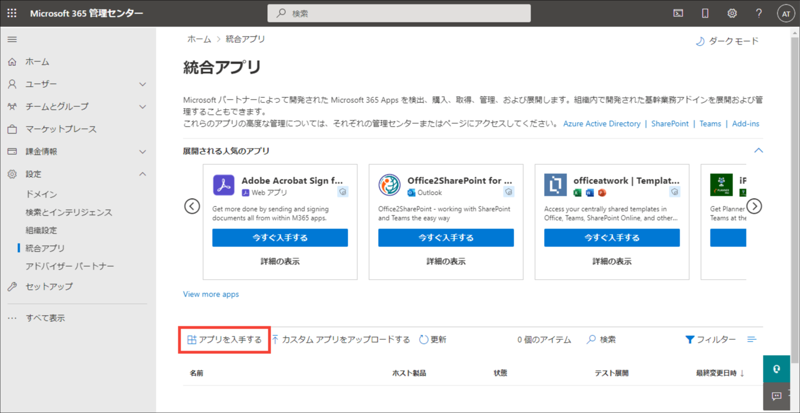This screenshot has width=800, height=413.
Task: Collapse 展開される人気のアプリ section
Action: tap(758, 150)
